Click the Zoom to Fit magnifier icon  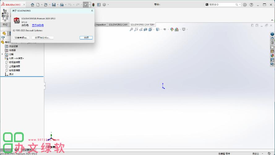click(131, 29)
